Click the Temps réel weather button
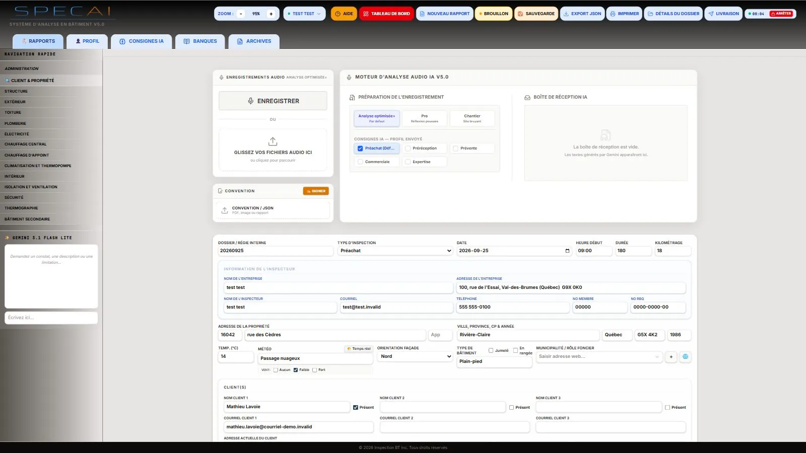Viewport: 806px width, 453px height. (x=359, y=349)
